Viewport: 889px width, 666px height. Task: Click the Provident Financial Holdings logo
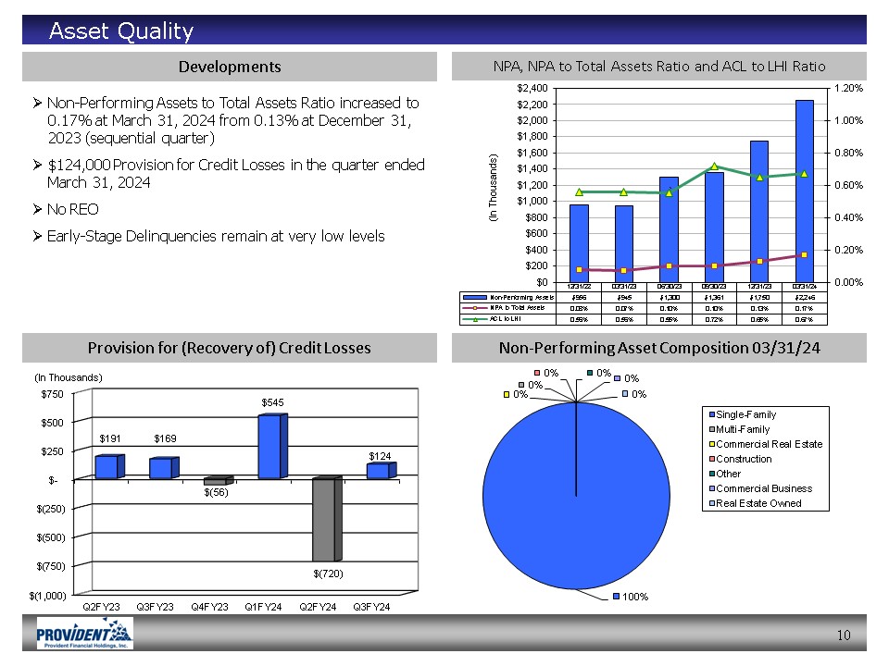[x=84, y=634]
